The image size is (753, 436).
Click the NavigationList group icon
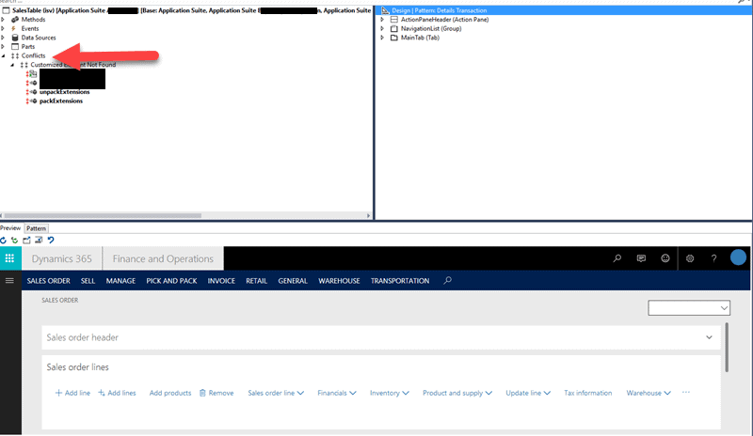coord(394,28)
